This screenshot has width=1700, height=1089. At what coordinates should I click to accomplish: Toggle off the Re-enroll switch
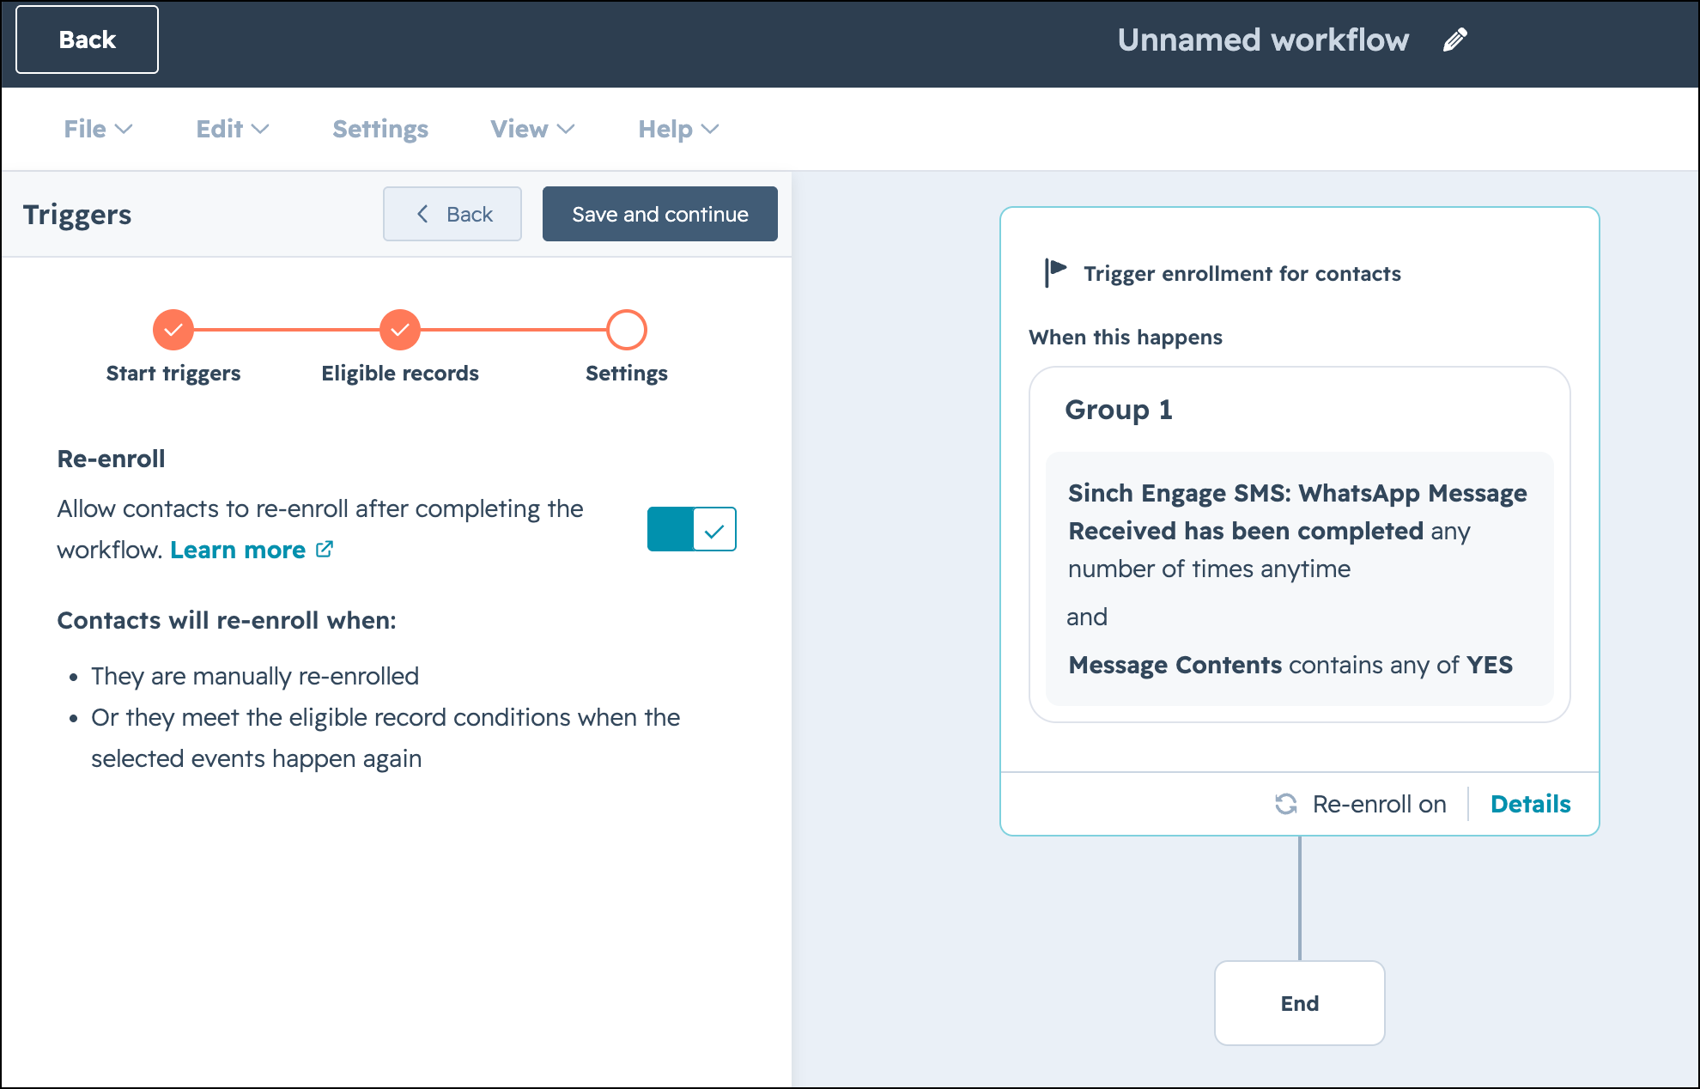pyautogui.click(x=692, y=529)
